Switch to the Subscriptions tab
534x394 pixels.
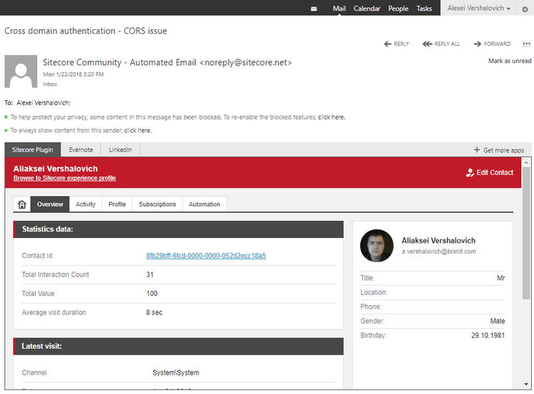[157, 204]
